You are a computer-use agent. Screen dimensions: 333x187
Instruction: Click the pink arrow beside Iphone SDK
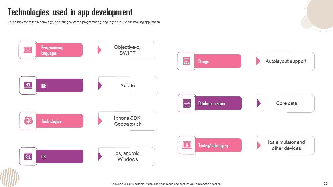point(100,121)
